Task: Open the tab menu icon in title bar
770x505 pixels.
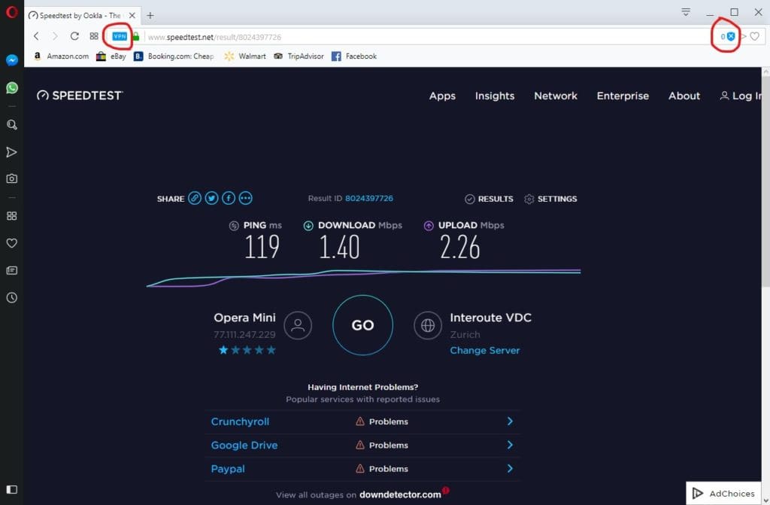Action: pos(686,12)
